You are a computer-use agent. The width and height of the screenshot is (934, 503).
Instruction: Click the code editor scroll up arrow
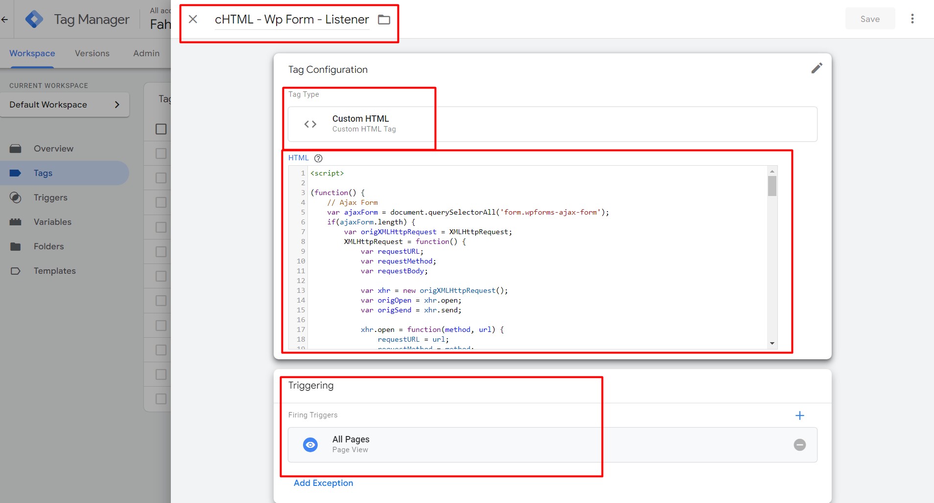772,171
